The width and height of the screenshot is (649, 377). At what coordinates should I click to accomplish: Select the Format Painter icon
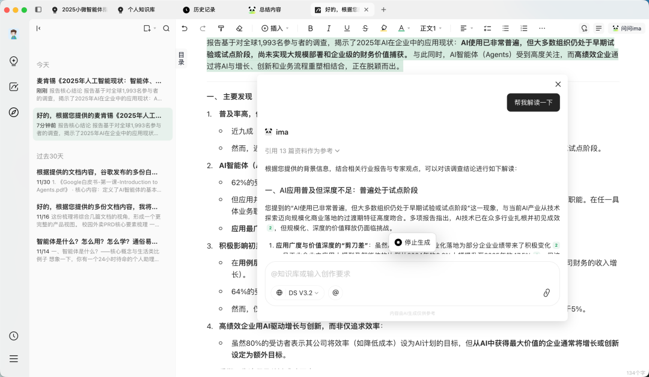click(x=221, y=28)
